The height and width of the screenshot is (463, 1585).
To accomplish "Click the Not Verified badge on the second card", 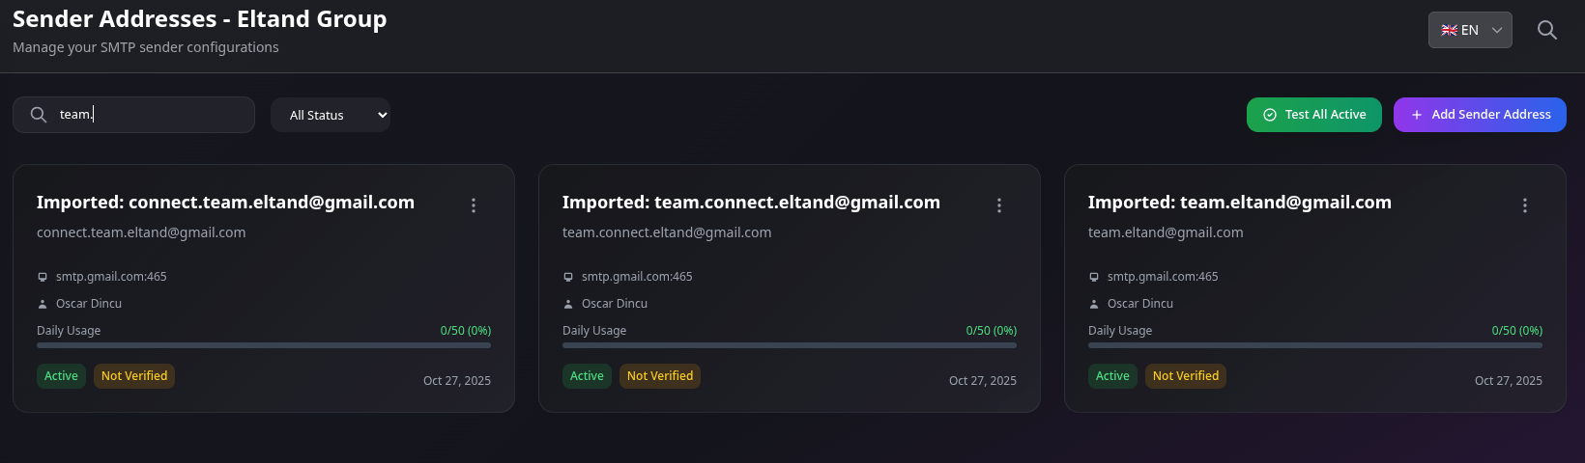I will 660,376.
